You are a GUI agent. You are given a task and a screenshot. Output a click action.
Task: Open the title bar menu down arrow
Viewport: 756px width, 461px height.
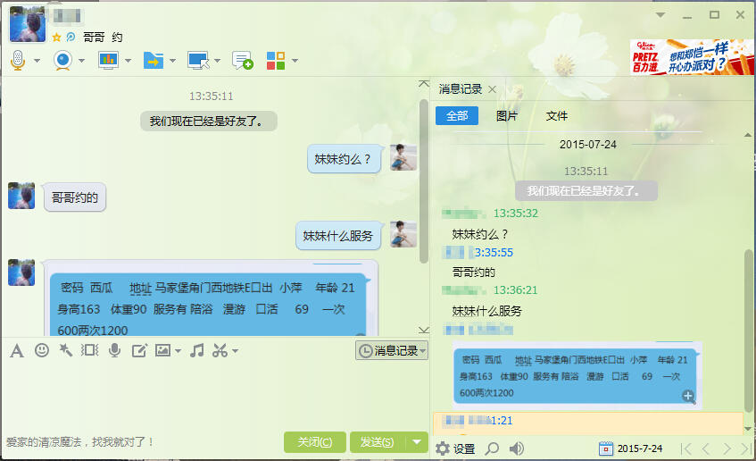click(660, 15)
